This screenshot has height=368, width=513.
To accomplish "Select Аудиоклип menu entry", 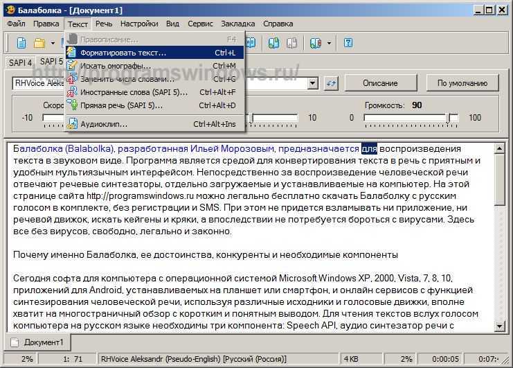I will tap(155, 124).
